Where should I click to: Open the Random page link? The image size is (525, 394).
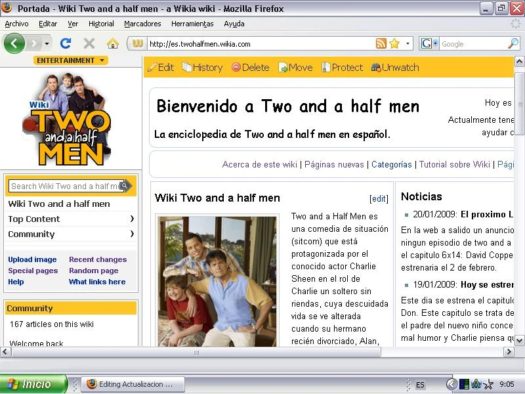pyautogui.click(x=93, y=271)
